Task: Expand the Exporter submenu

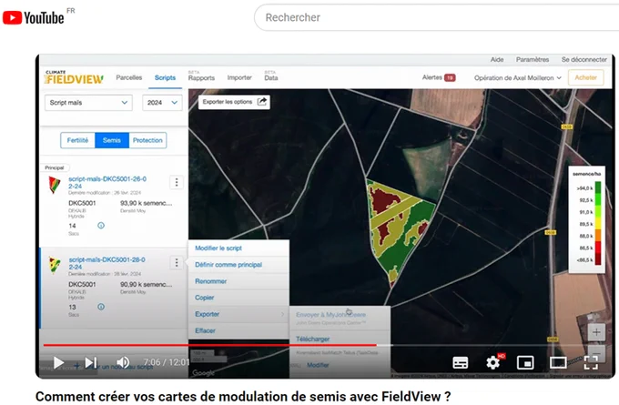Action: pyautogui.click(x=238, y=314)
